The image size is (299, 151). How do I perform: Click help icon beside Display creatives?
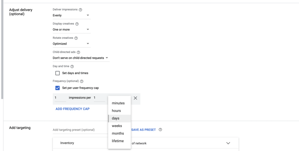click(x=77, y=24)
